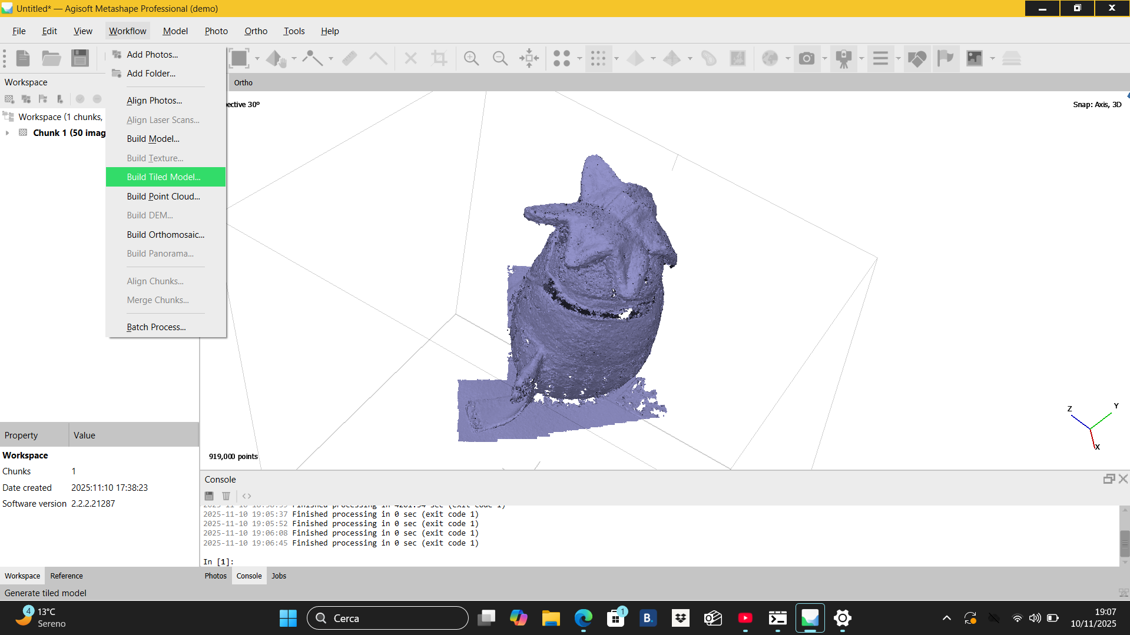Switch to the Jobs tab
Image resolution: width=1130 pixels, height=635 pixels.
[279, 576]
